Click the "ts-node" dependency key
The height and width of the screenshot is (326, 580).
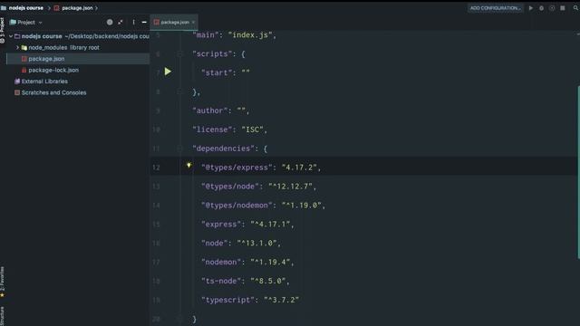point(221,281)
